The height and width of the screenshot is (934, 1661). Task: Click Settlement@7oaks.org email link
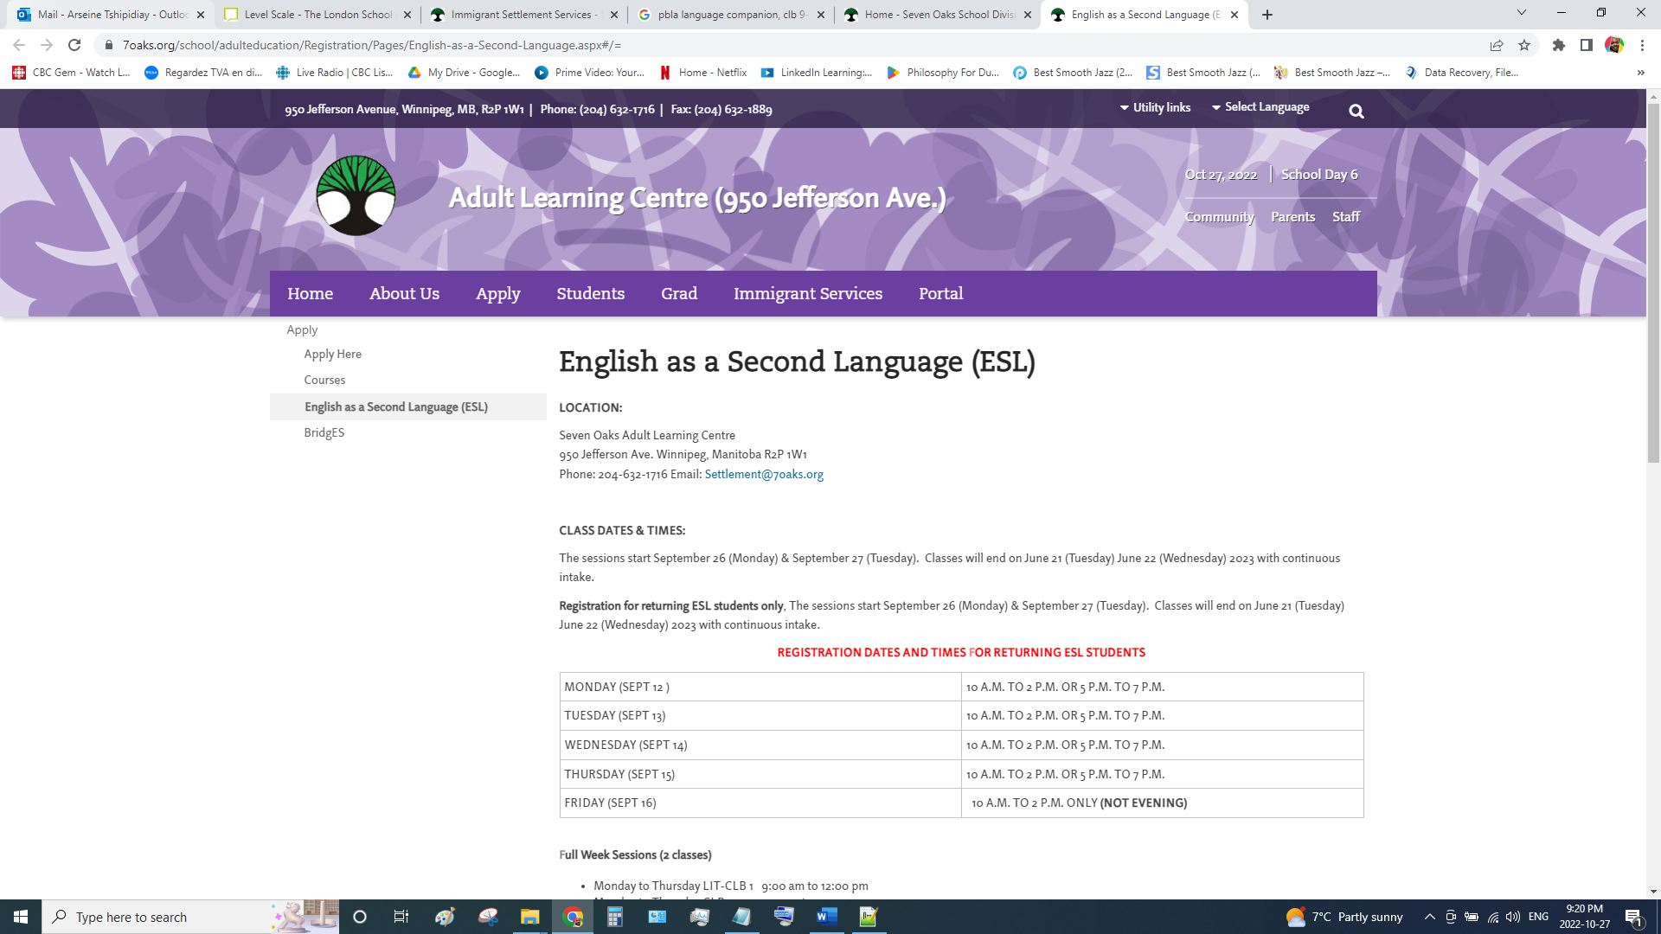pos(763,474)
